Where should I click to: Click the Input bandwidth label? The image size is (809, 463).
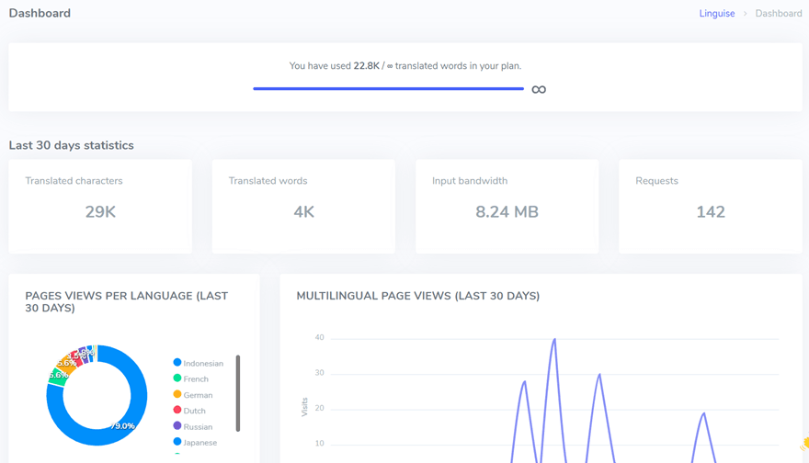[x=470, y=181]
